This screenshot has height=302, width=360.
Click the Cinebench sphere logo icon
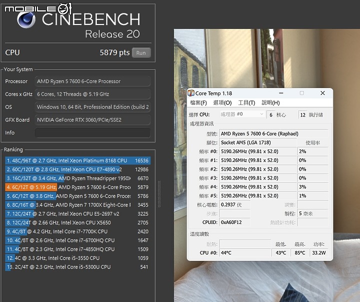pyautogui.click(x=26, y=19)
